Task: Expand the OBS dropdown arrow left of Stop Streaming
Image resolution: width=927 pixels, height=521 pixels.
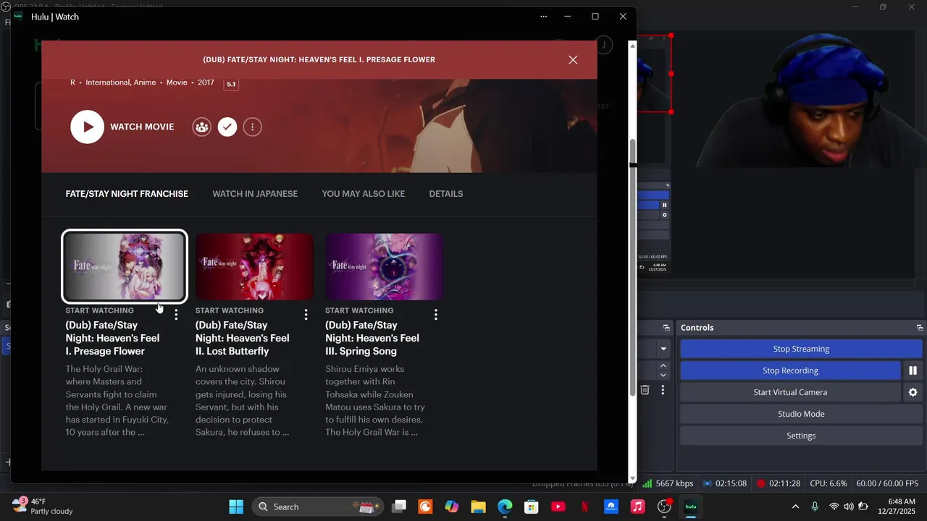Action: point(663,349)
